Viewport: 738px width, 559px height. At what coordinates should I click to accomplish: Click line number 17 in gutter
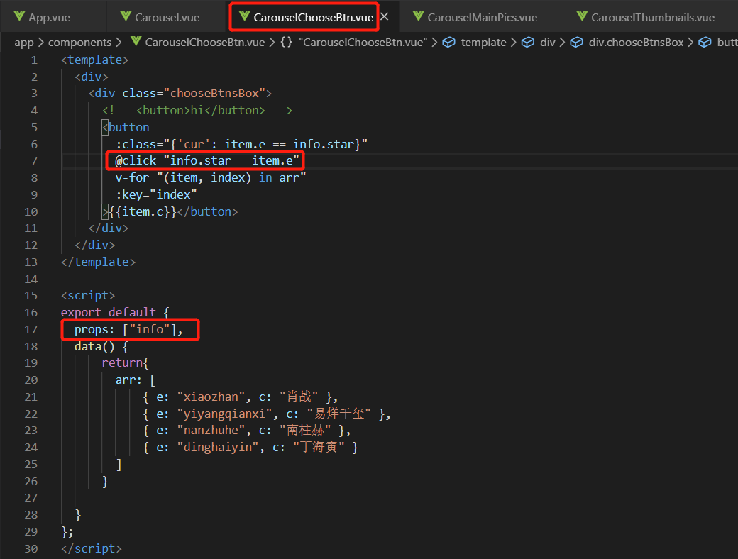(x=31, y=329)
